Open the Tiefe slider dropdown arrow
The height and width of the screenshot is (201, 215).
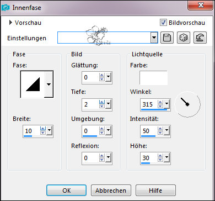pyautogui.click(x=108, y=104)
